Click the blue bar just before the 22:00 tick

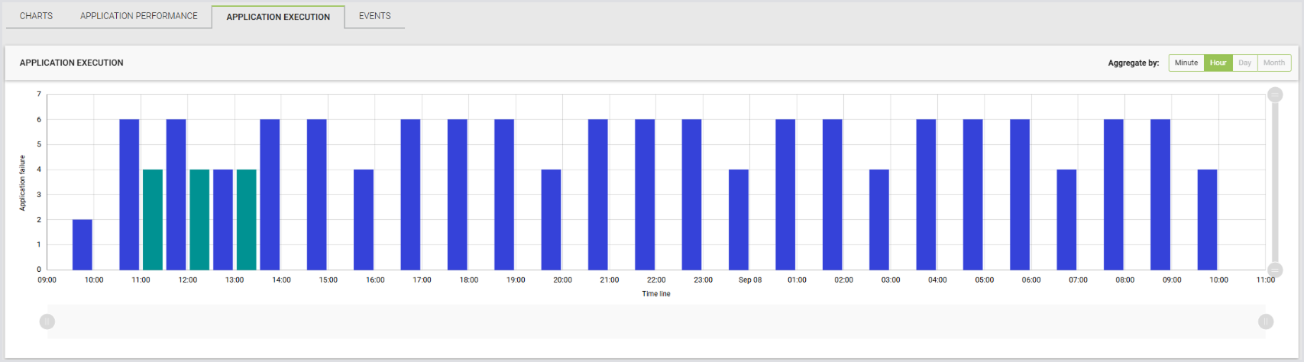click(645, 195)
